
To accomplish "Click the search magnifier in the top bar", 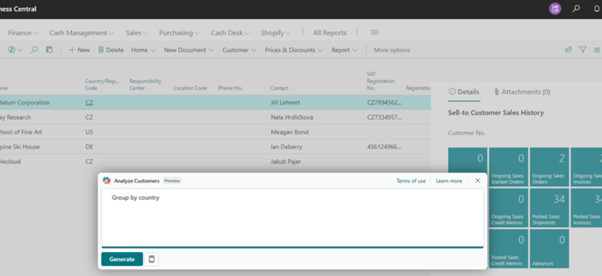I will coord(576,9).
